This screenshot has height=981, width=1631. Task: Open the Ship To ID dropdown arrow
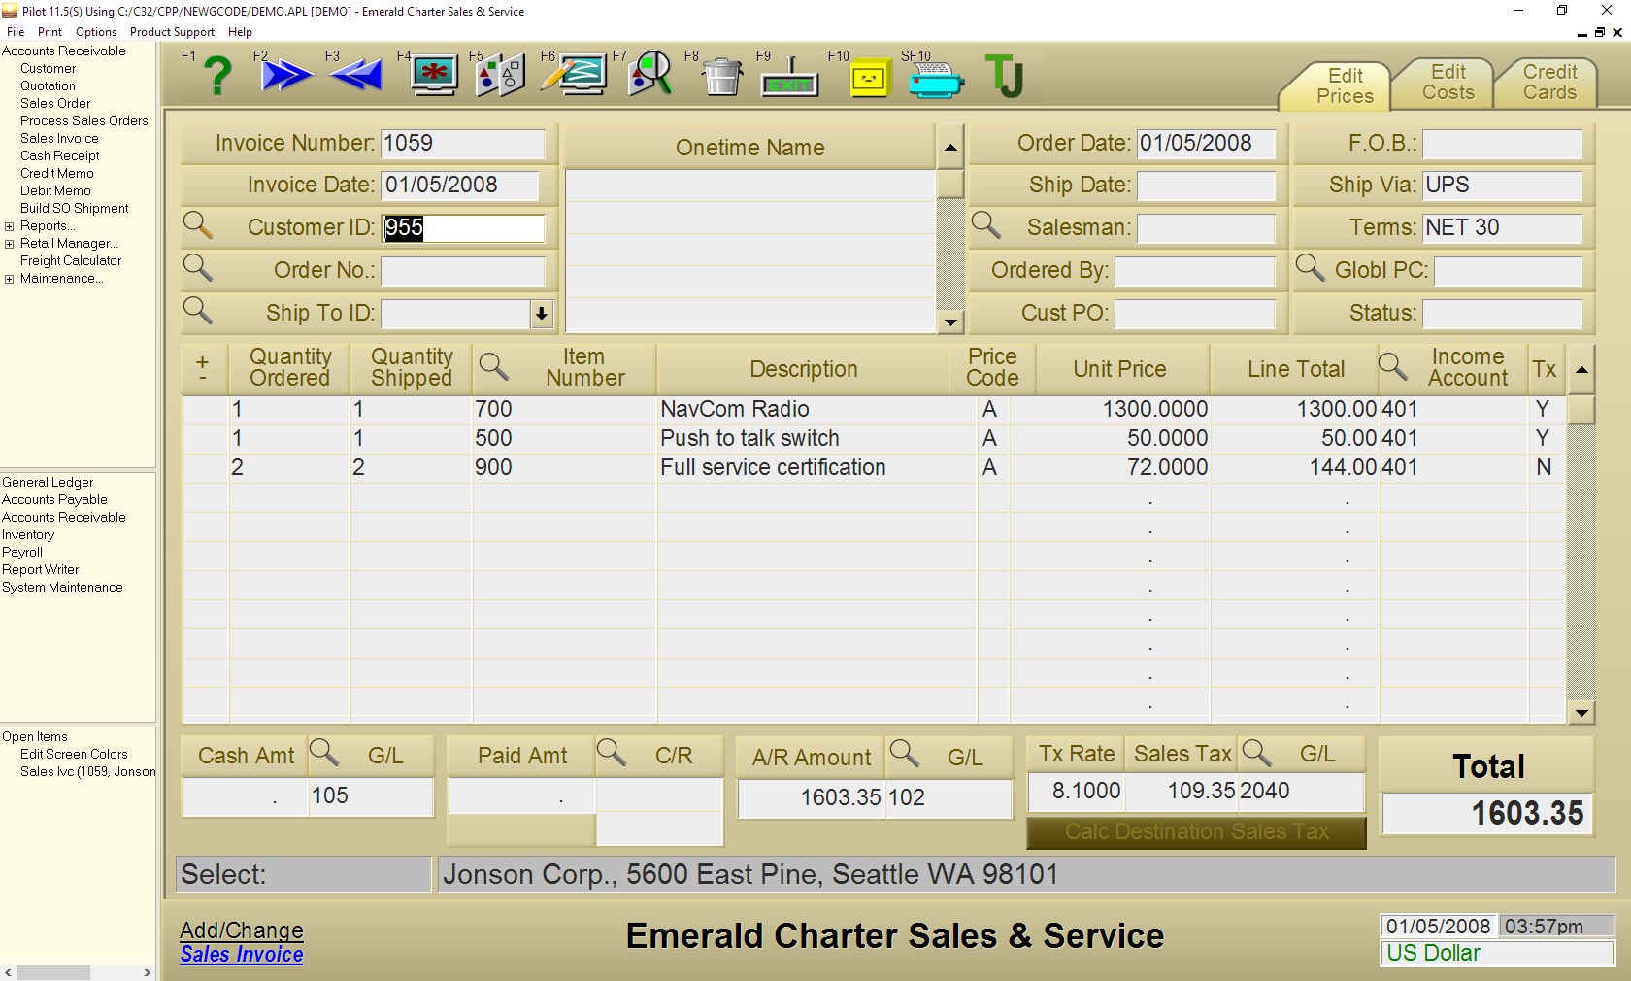click(542, 313)
